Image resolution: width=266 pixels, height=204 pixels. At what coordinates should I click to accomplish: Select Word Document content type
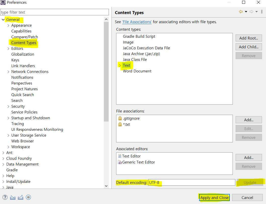[137, 71]
